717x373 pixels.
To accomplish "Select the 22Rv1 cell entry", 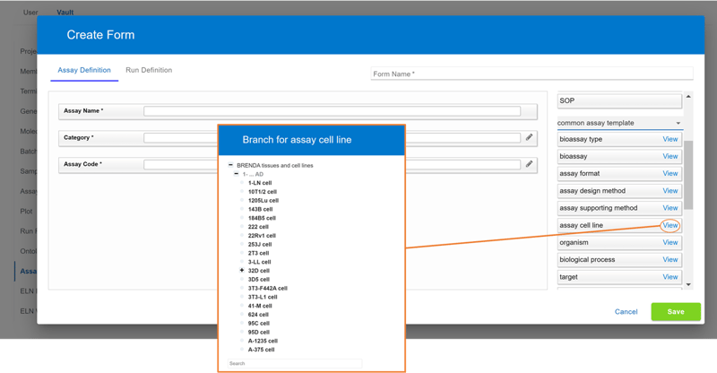I will tap(262, 235).
